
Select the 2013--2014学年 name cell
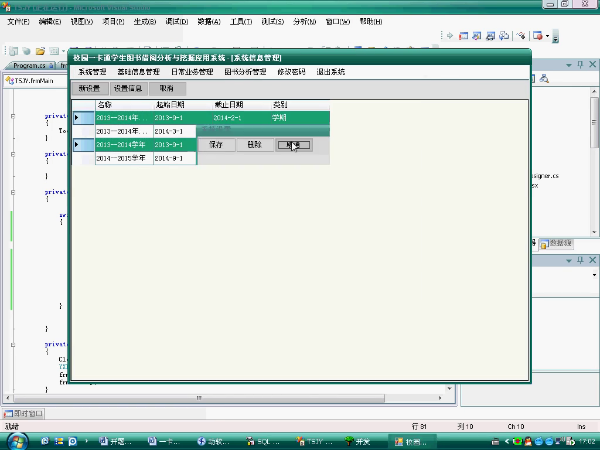pyautogui.click(x=124, y=145)
